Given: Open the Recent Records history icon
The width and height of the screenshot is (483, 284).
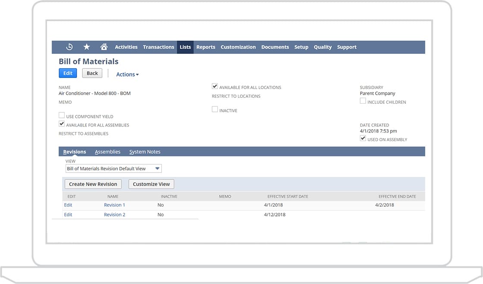Looking at the screenshot, I should click(69, 47).
